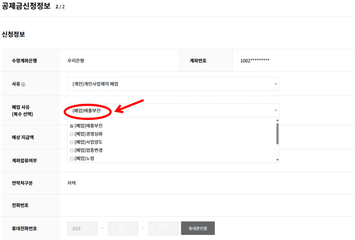The image size is (355, 240).
Task: Click the 공제금신청정보 page title
Action: coord(26,6)
